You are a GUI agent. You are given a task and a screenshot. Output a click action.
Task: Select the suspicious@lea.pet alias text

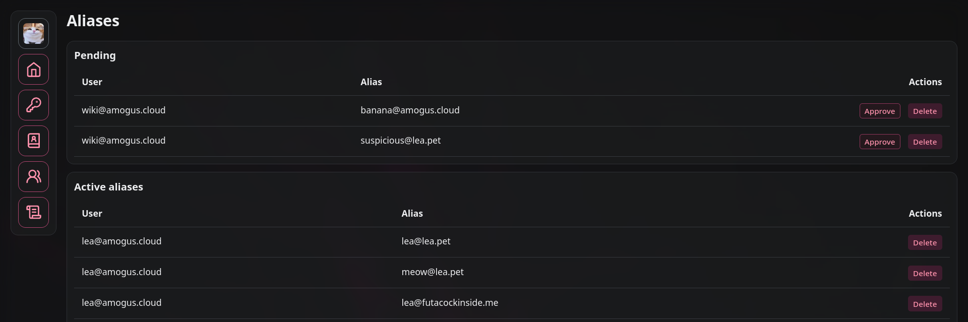click(400, 141)
